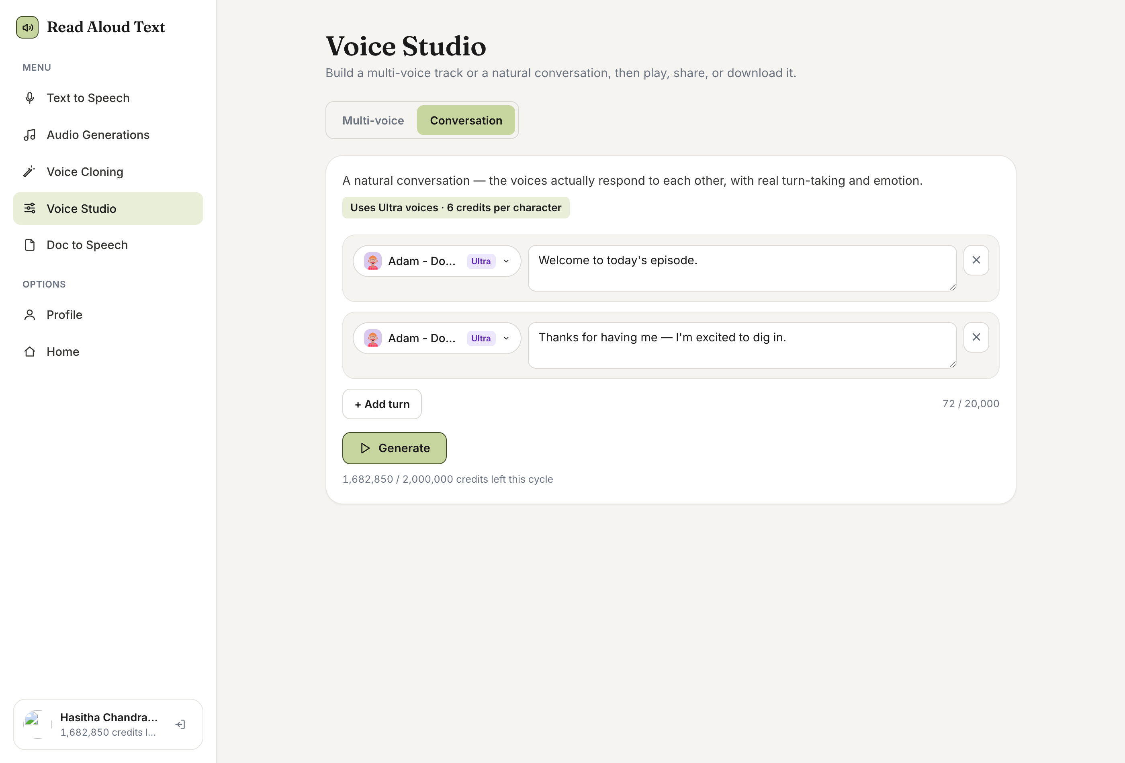Grab the resize handle of the first text box

coord(952,287)
